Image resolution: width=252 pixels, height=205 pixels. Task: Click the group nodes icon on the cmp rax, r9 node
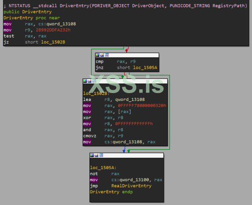click(107, 55)
